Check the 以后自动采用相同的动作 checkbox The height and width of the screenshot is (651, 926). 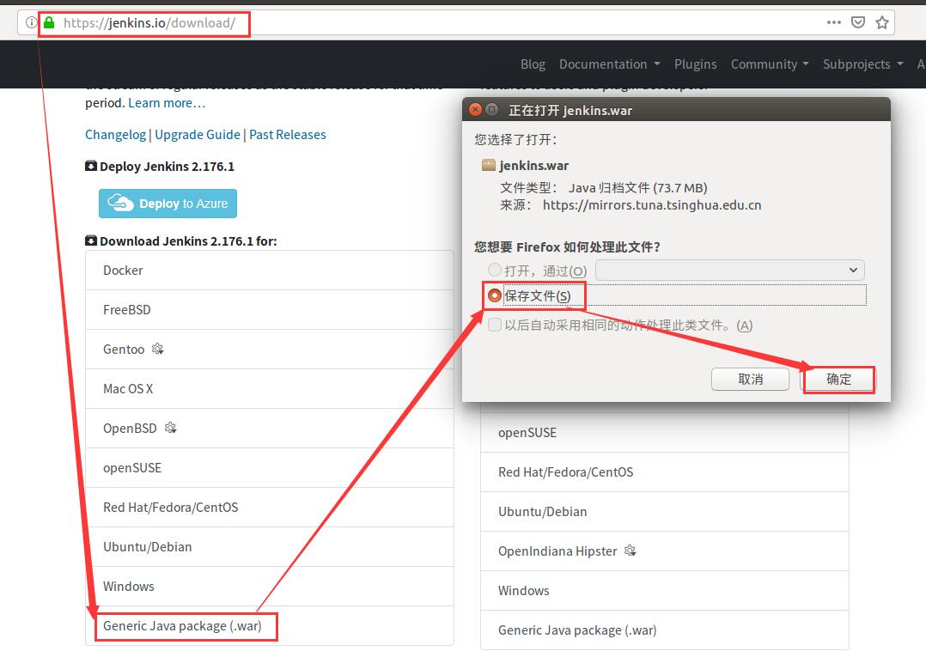pyautogui.click(x=495, y=325)
